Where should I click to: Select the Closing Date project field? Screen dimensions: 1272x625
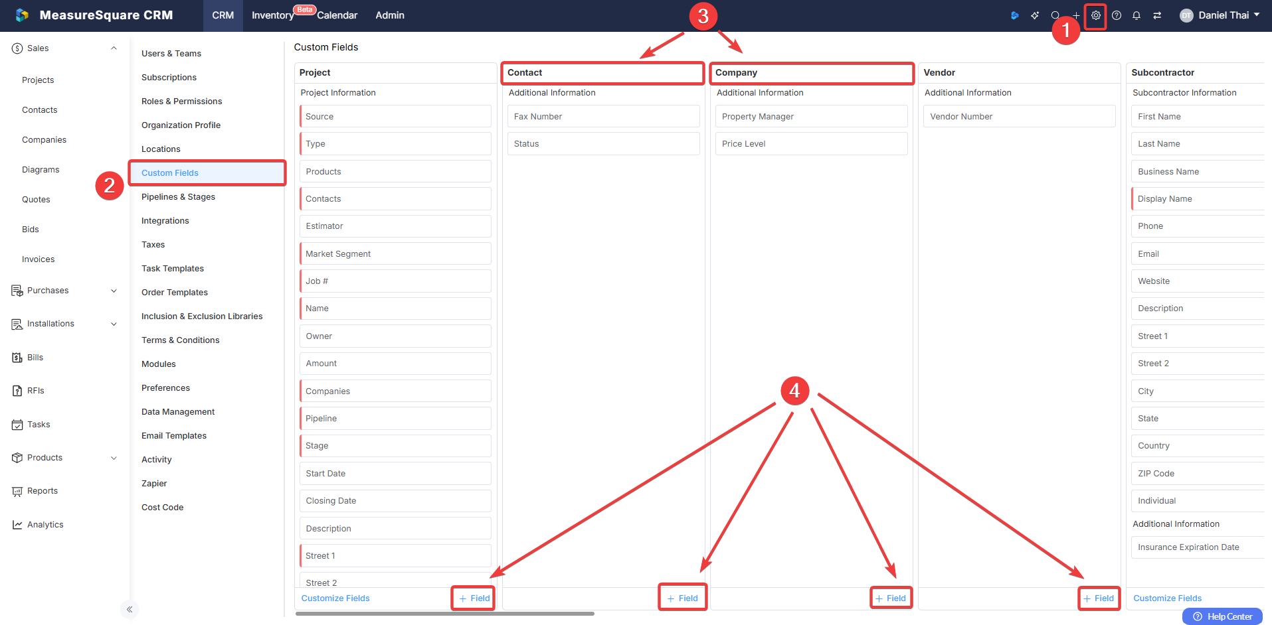pos(395,501)
